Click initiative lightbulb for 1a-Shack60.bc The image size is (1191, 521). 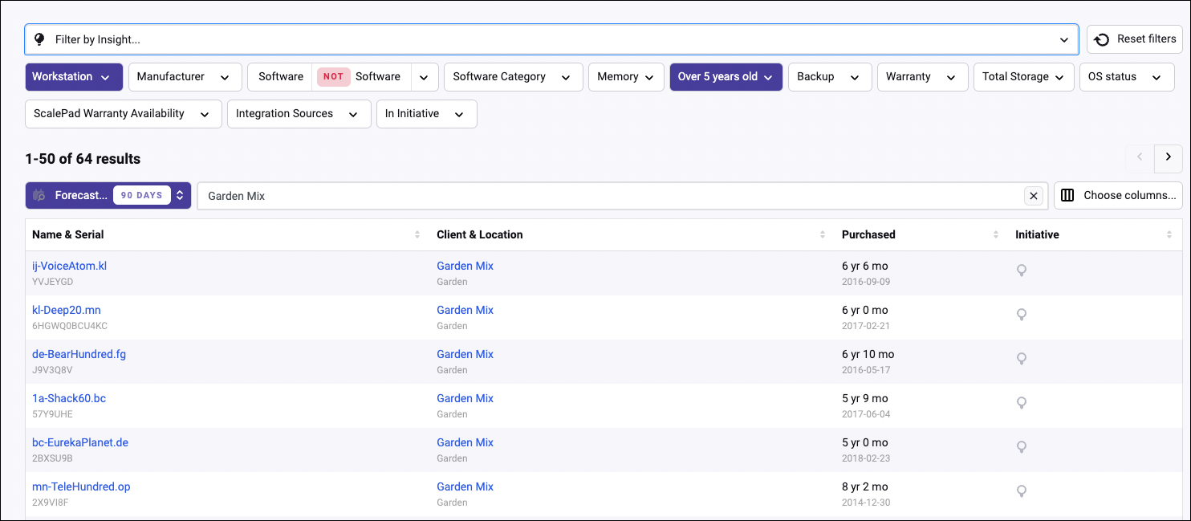[1022, 403]
